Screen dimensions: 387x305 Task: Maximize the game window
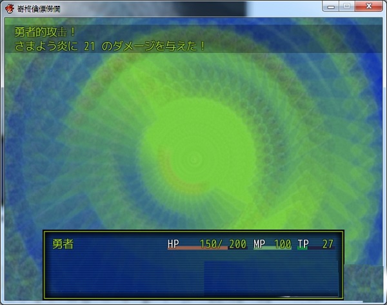tap(347, 6)
